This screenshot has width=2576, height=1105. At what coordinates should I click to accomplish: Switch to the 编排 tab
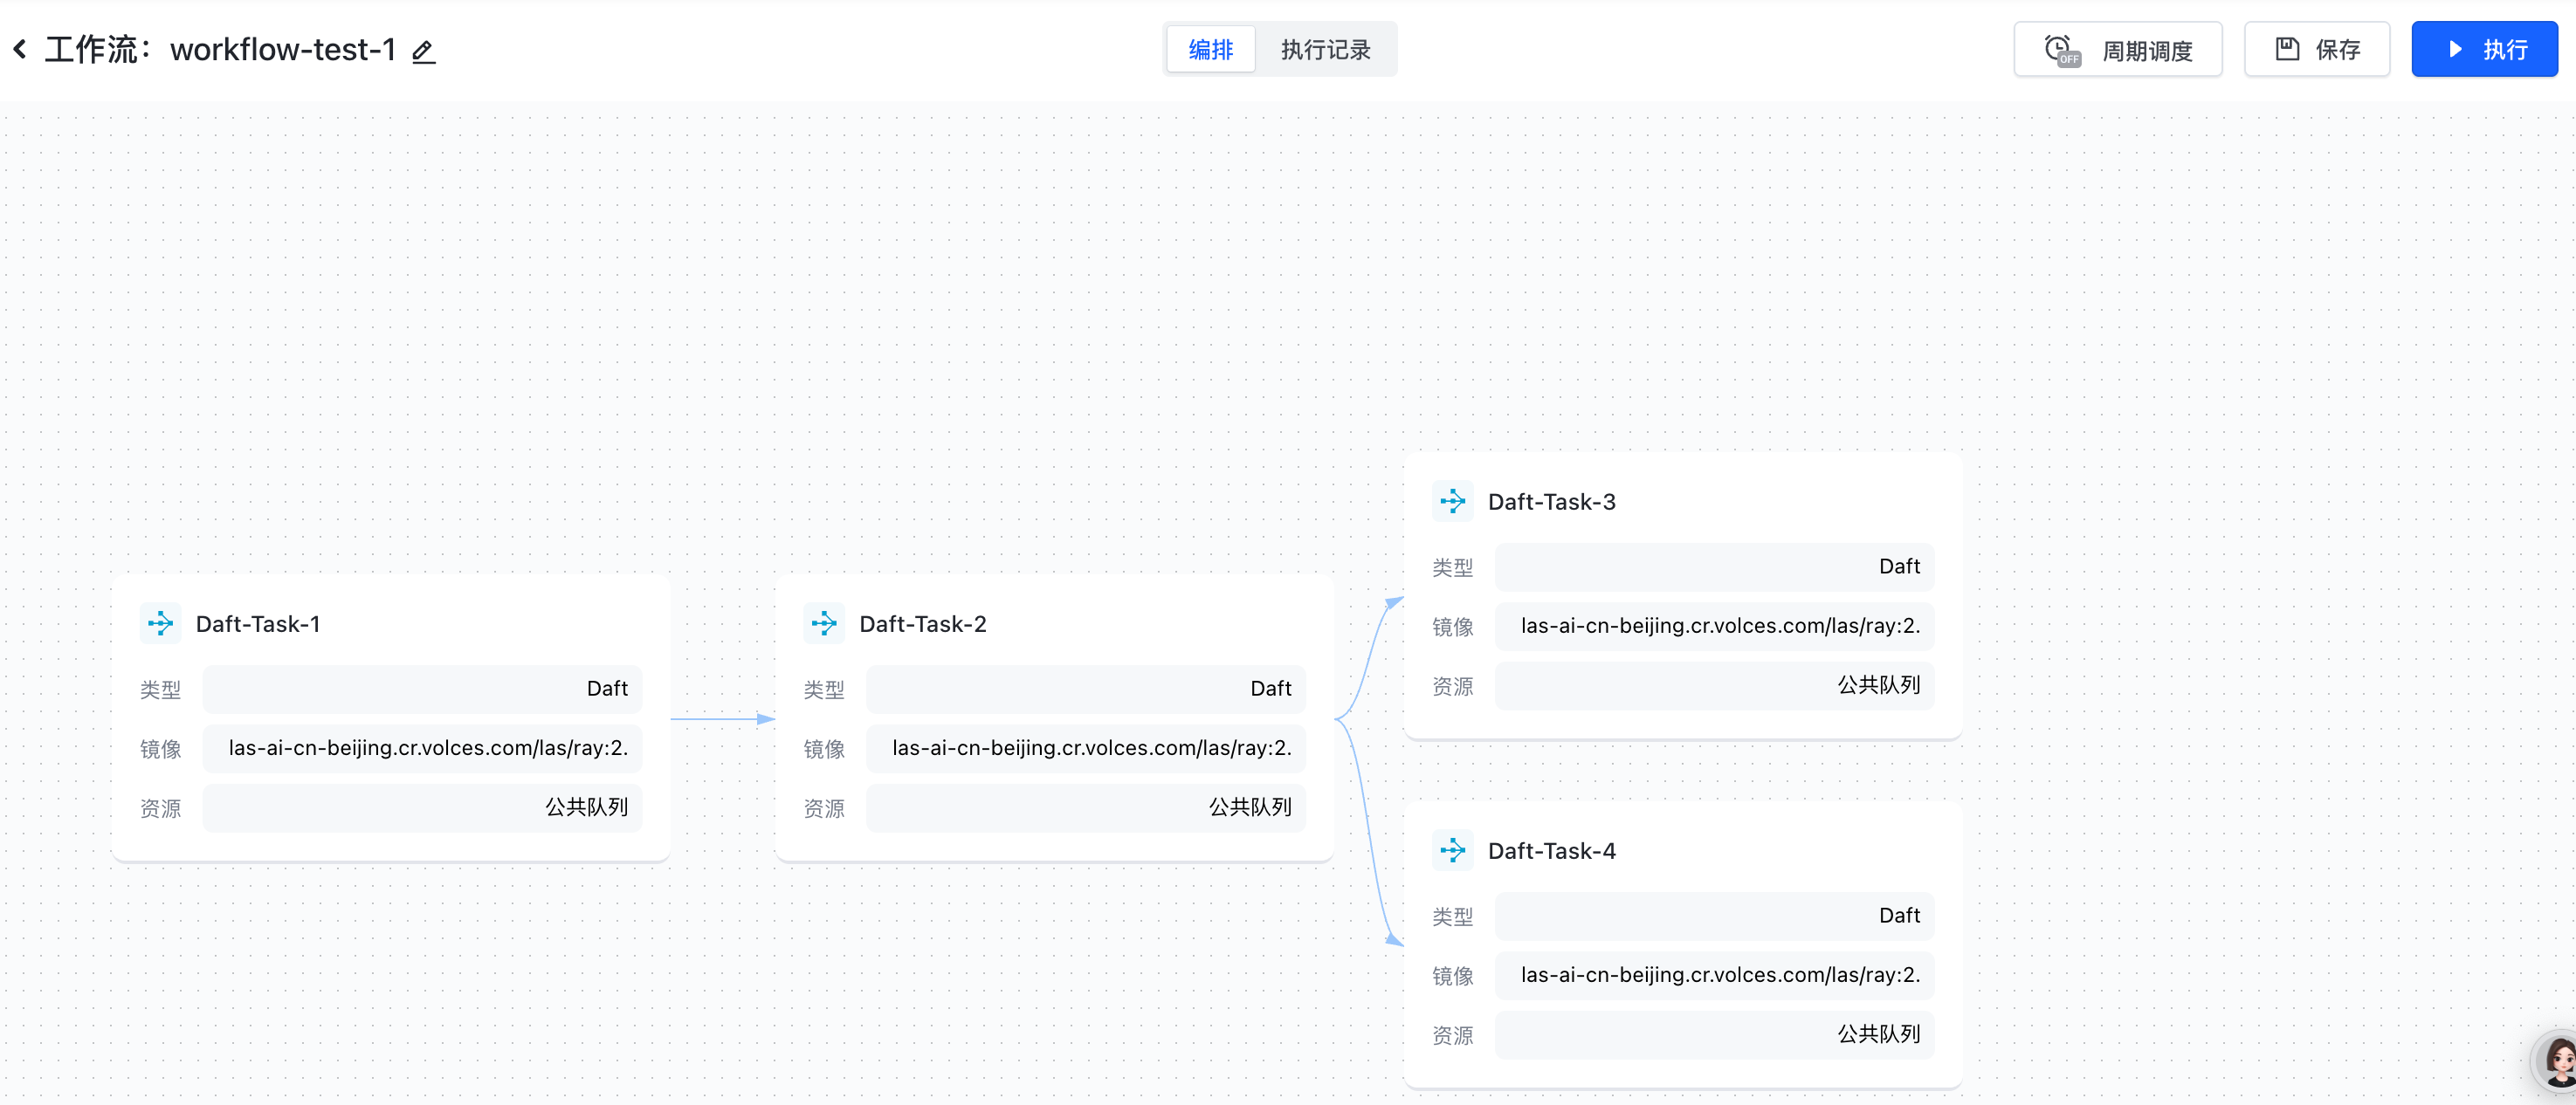1210,49
